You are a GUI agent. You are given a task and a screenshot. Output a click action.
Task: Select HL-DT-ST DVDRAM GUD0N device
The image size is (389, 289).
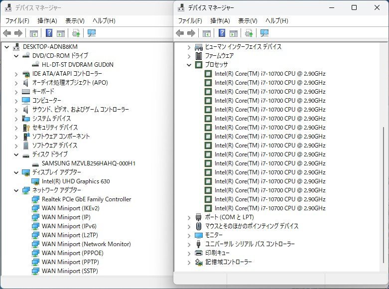coord(77,65)
